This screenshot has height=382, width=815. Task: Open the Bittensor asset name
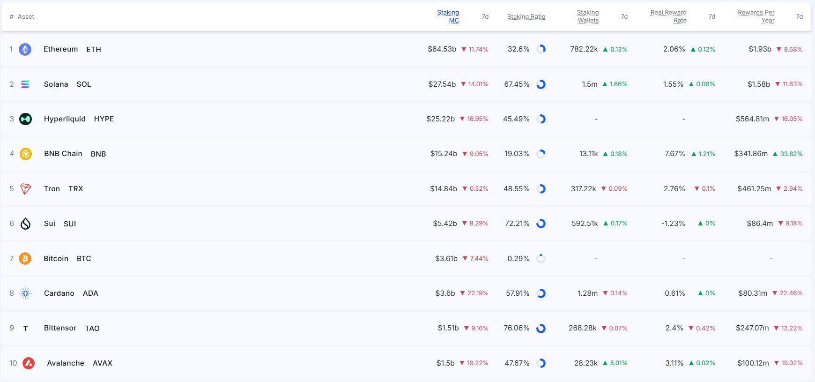(x=60, y=329)
